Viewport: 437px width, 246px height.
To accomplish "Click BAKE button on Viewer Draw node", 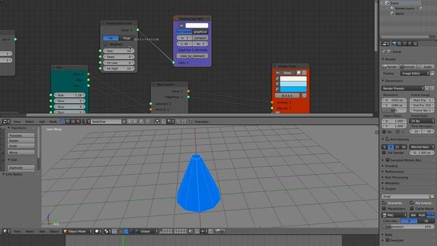I will click(x=287, y=96).
